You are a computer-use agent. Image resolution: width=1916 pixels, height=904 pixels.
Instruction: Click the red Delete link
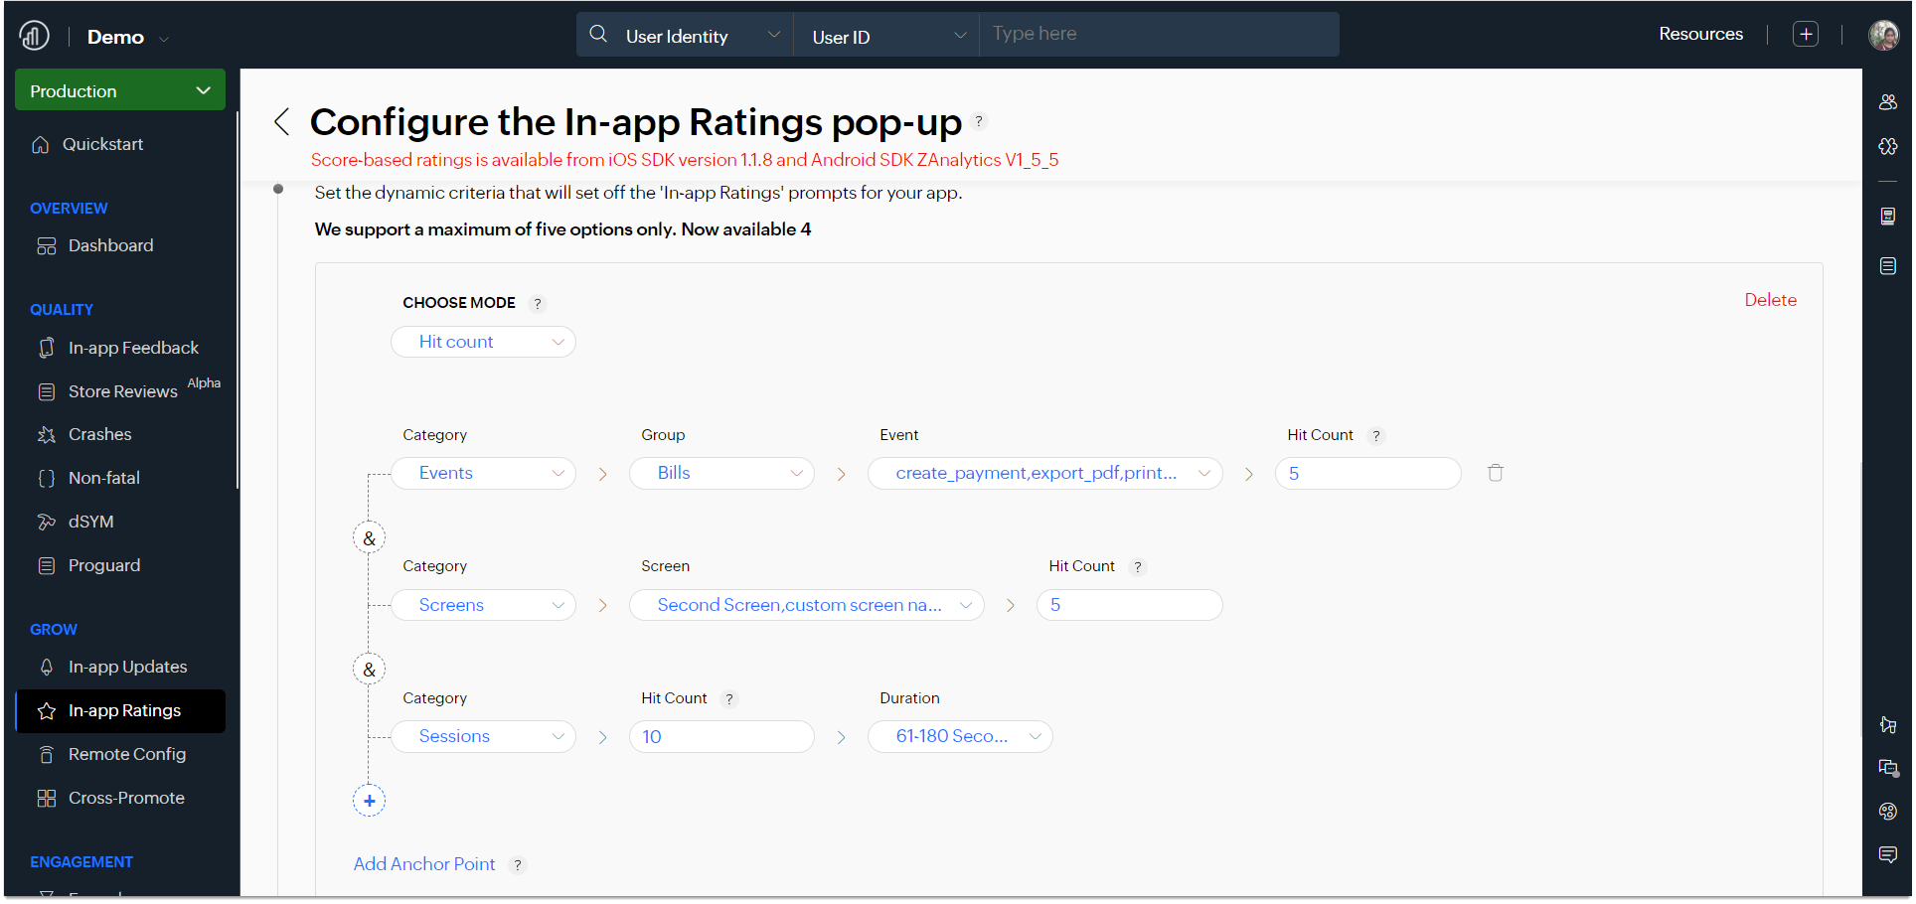pos(1770,300)
